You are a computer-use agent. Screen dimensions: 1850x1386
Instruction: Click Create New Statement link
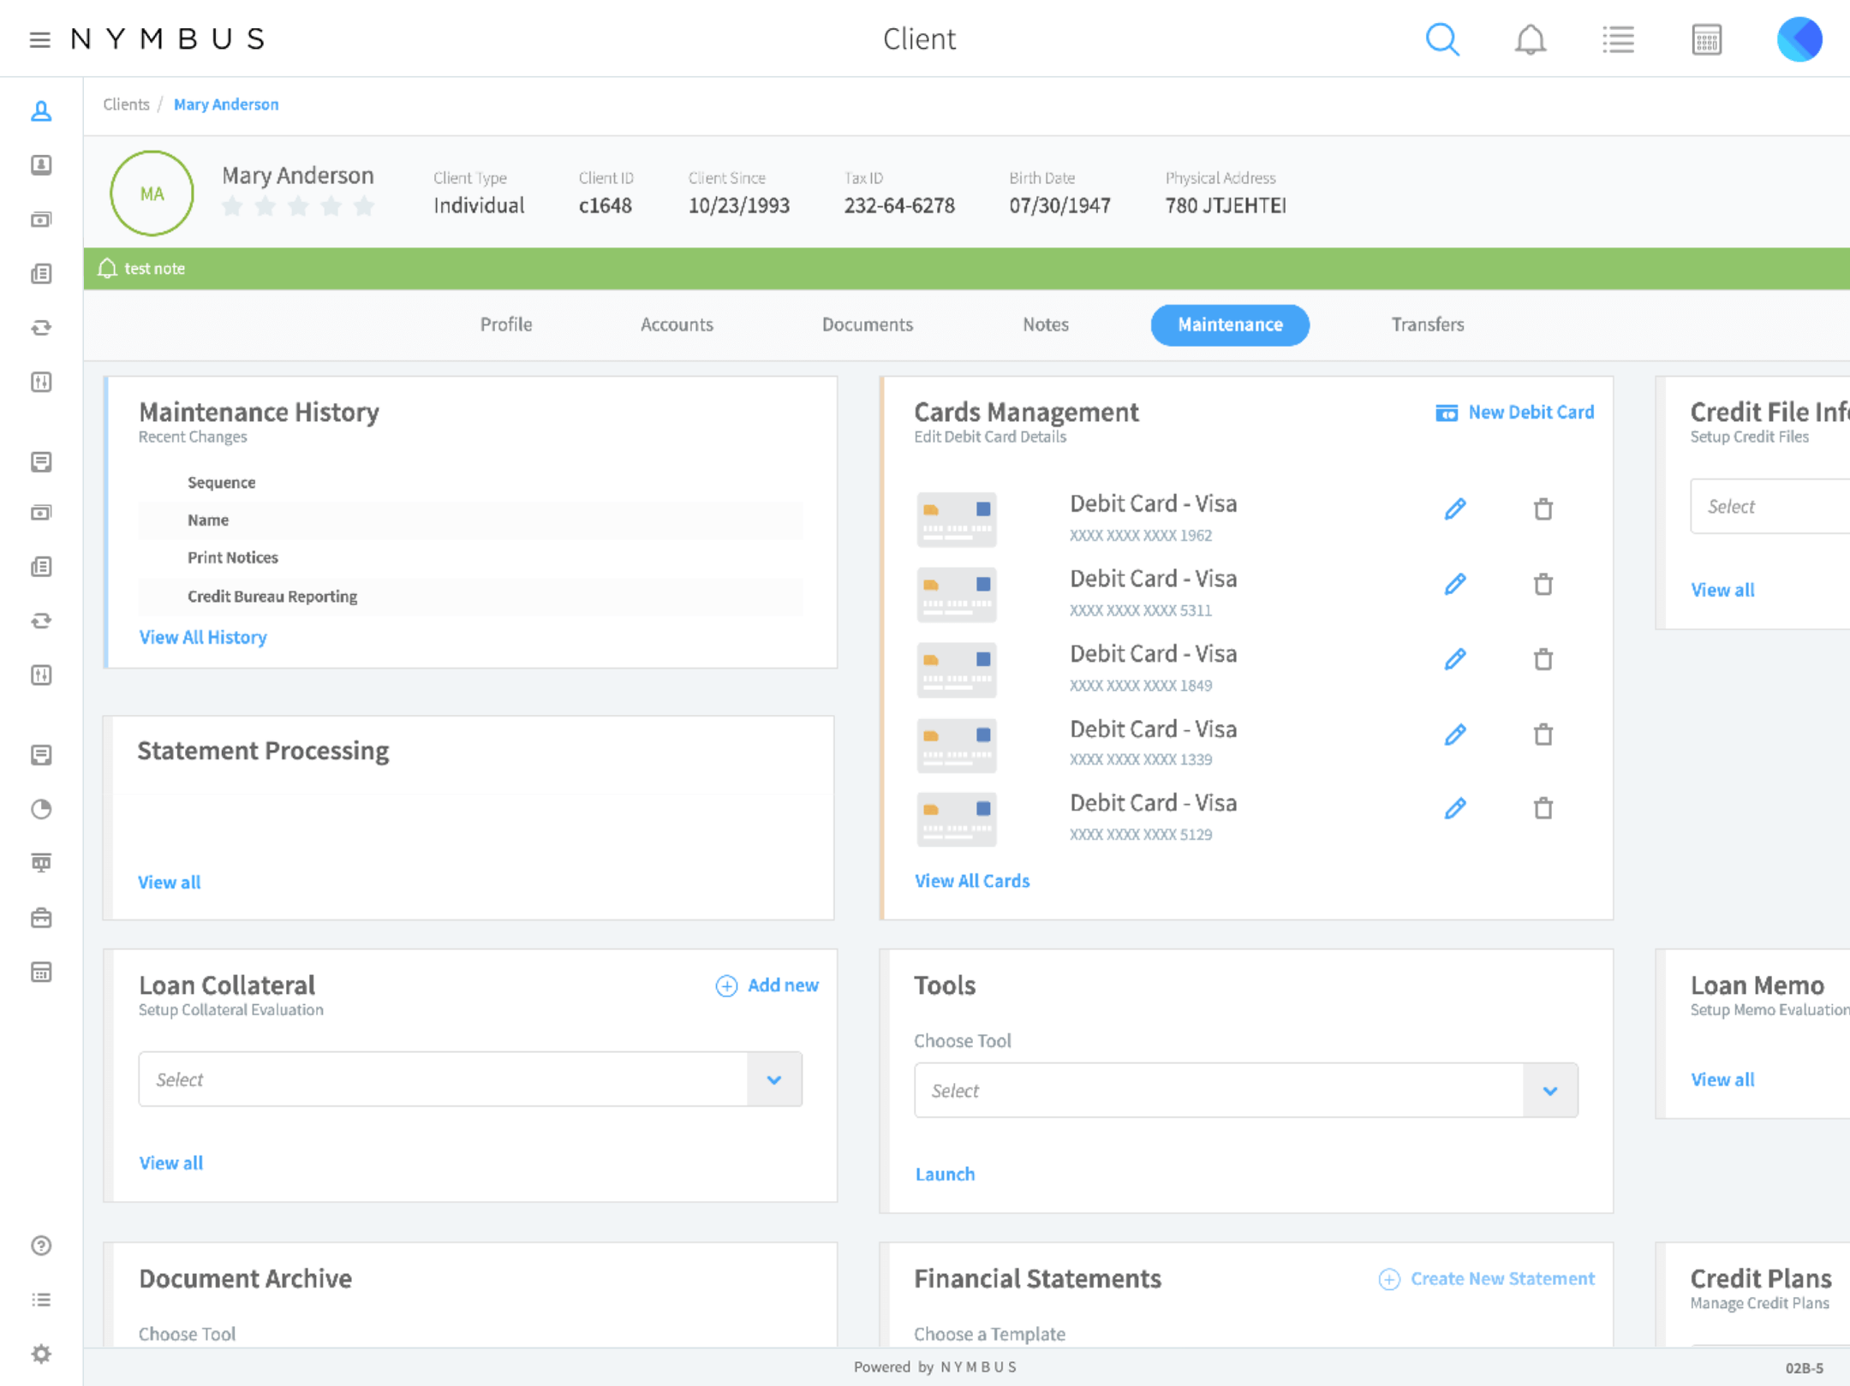tap(1487, 1279)
